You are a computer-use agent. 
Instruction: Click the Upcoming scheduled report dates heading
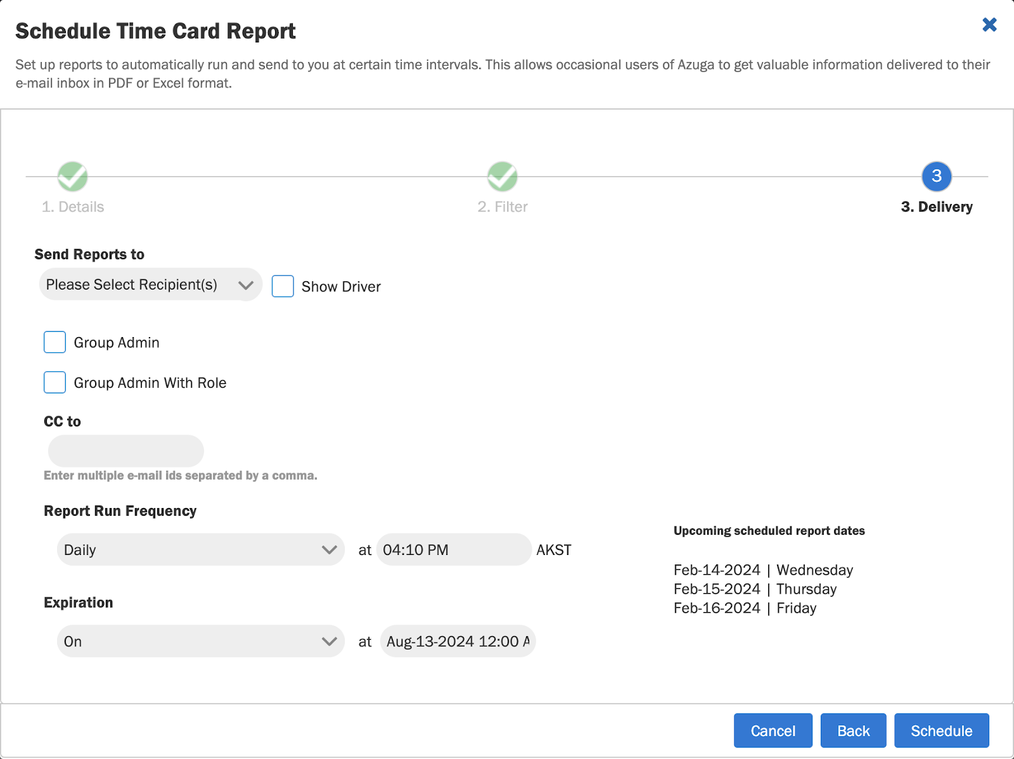click(x=769, y=531)
